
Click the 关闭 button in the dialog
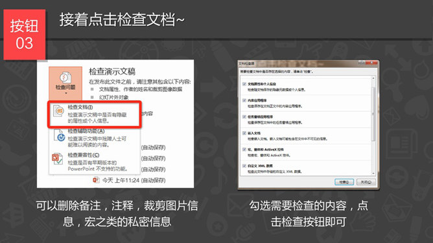pyautogui.click(x=366, y=182)
